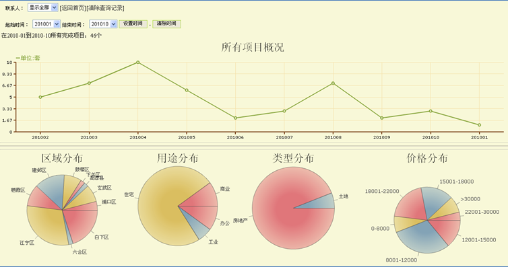The image size is (508, 267).
Task: Select the 201004 peak data point
Action: (137, 62)
